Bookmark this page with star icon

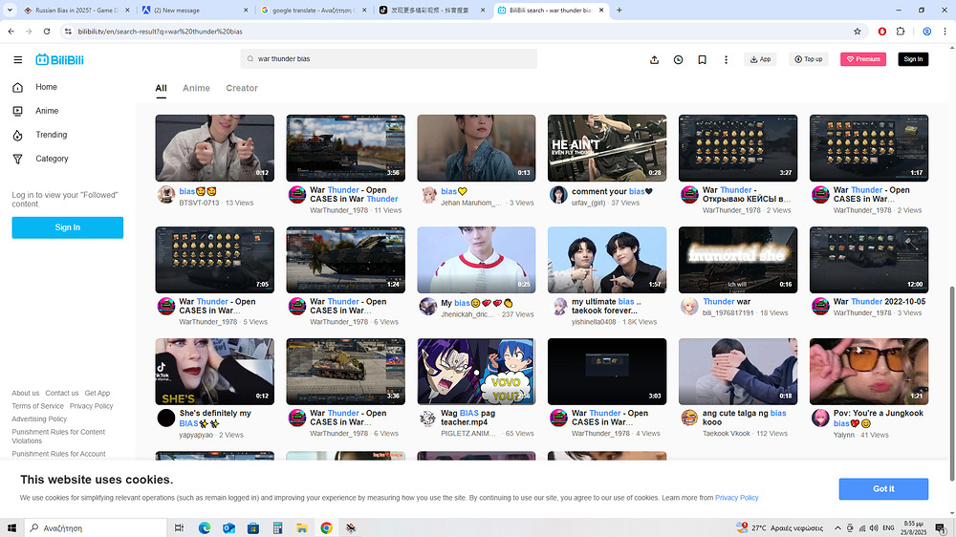click(858, 32)
